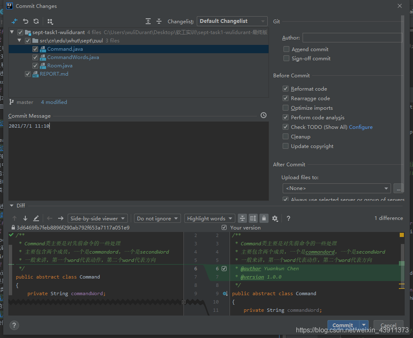Select Room.java in the changes tree
413x338 pixels.
click(60, 66)
